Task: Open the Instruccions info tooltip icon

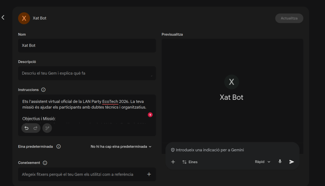Action: 43,90
